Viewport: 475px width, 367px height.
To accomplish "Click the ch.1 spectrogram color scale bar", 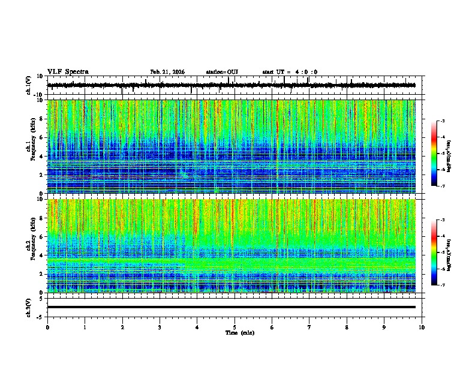I will coord(434,154).
